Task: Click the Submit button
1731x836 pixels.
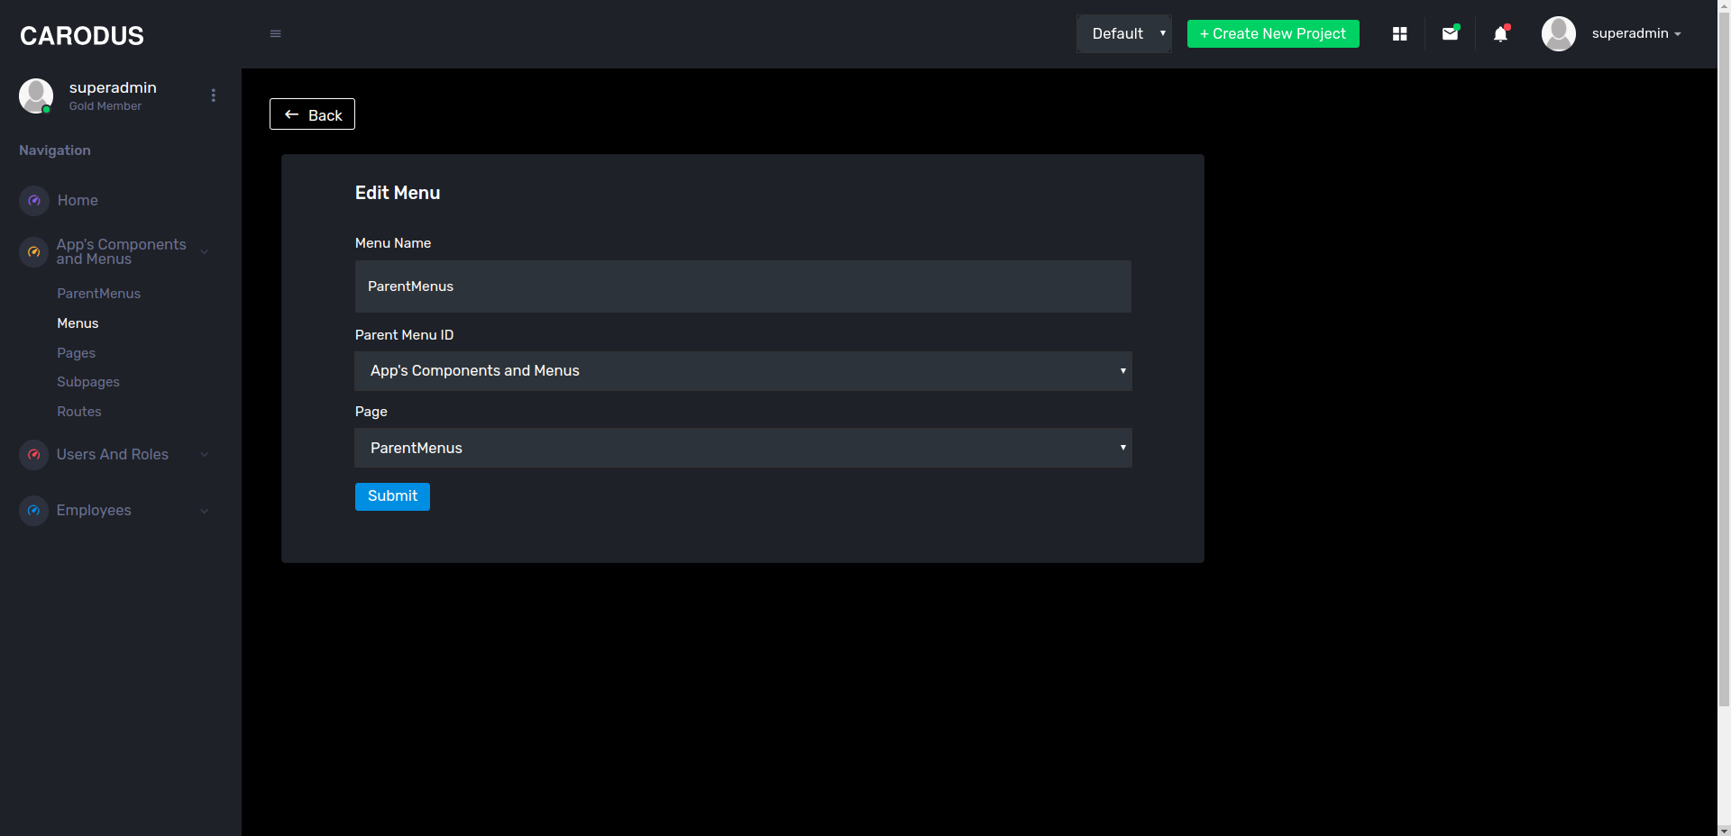Action: tap(392, 496)
